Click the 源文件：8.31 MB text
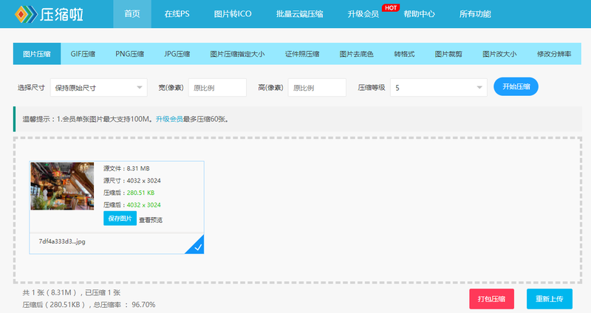 [126, 168]
